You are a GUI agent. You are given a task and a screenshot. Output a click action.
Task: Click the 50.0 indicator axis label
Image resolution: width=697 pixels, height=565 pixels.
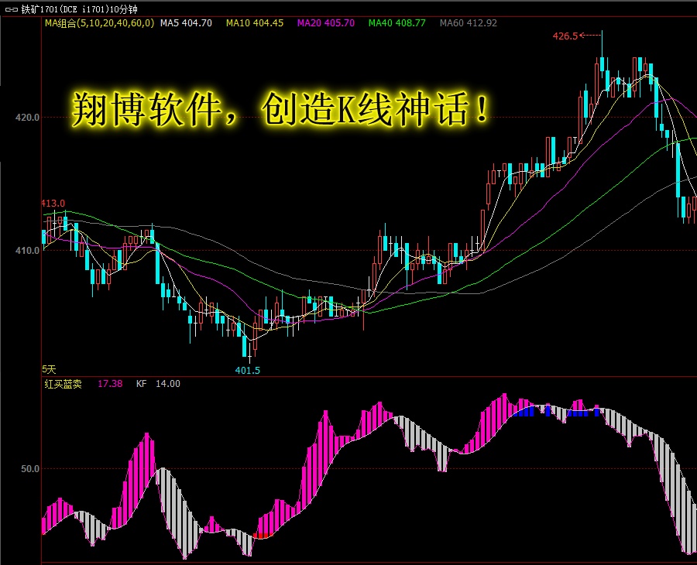click(x=29, y=468)
